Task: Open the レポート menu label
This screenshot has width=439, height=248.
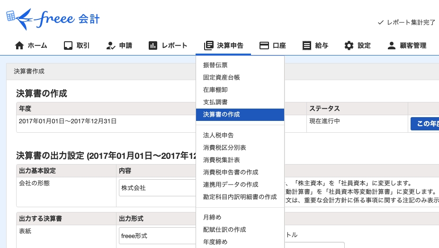Action: (x=174, y=46)
